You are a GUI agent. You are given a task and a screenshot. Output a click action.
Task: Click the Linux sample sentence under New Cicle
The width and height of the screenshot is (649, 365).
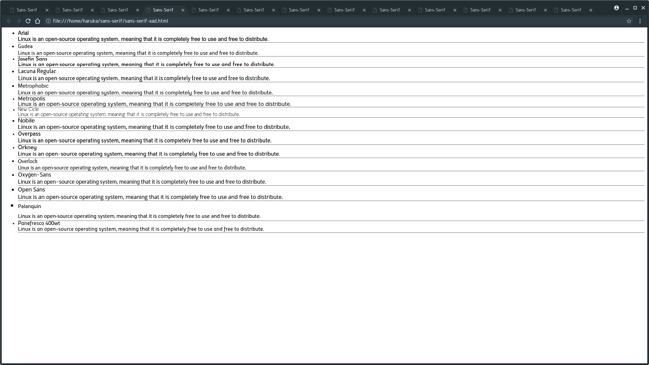tap(129, 115)
